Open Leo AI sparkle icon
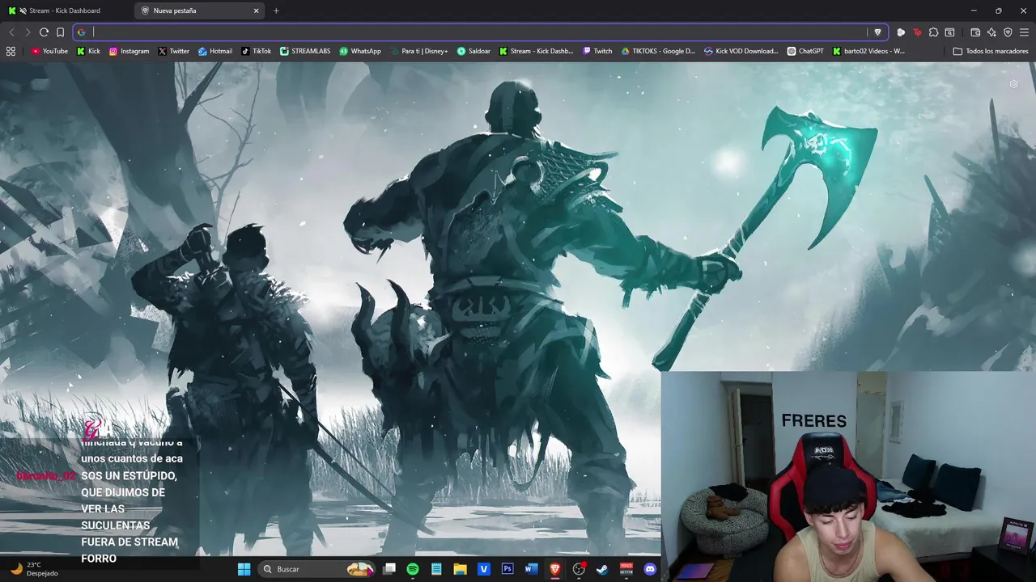 (991, 32)
